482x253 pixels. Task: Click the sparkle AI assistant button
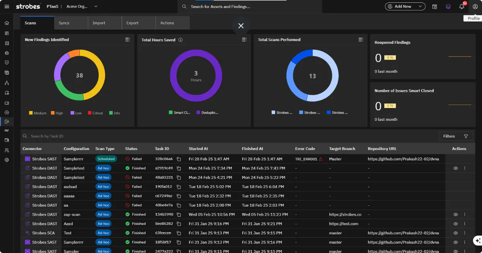[478, 241]
